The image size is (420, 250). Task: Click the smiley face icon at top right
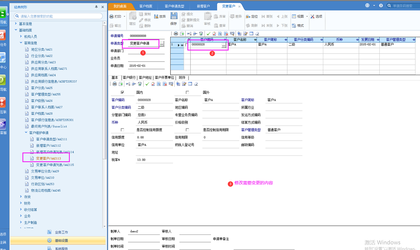click(367, 5)
